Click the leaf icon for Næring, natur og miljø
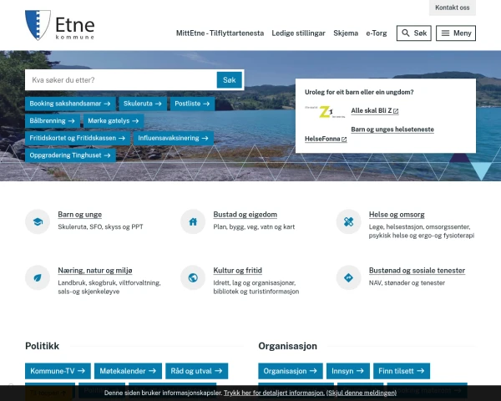Screen dimensions: 501x401 click(x=38, y=277)
